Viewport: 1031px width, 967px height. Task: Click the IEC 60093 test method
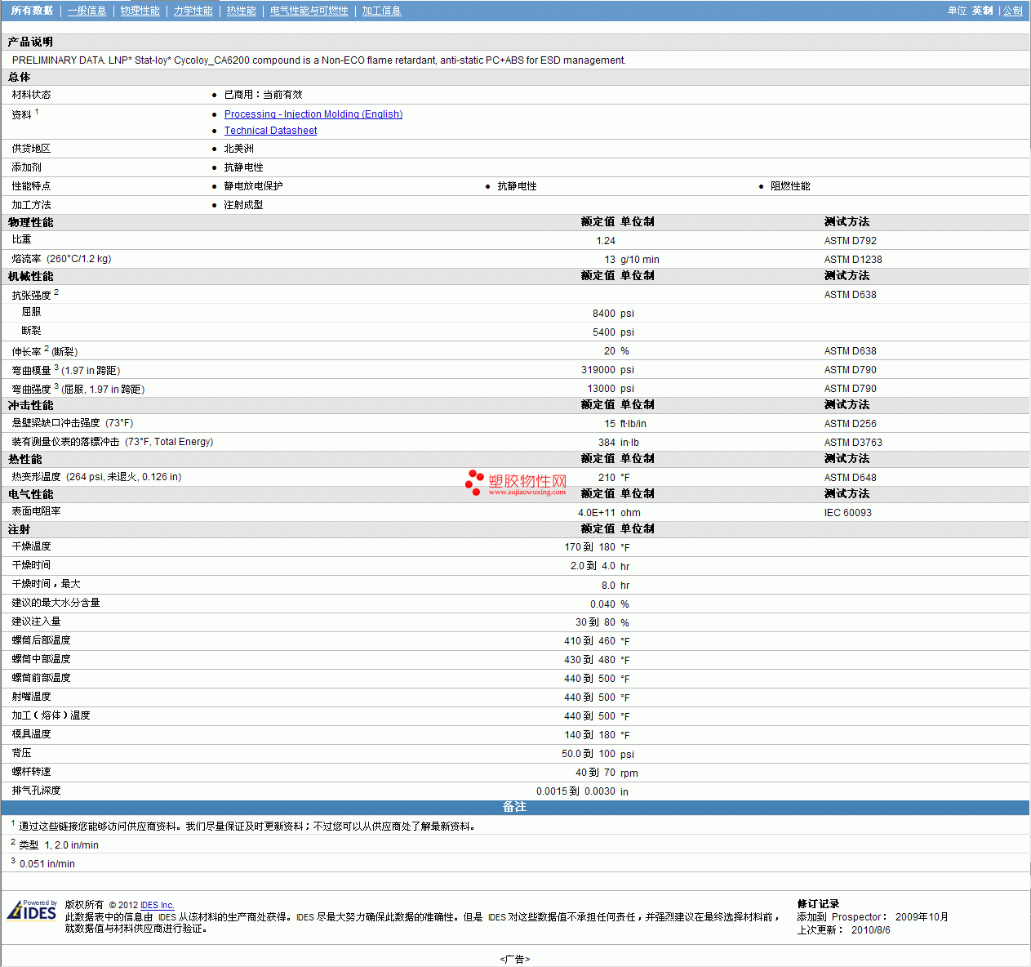pos(848,513)
